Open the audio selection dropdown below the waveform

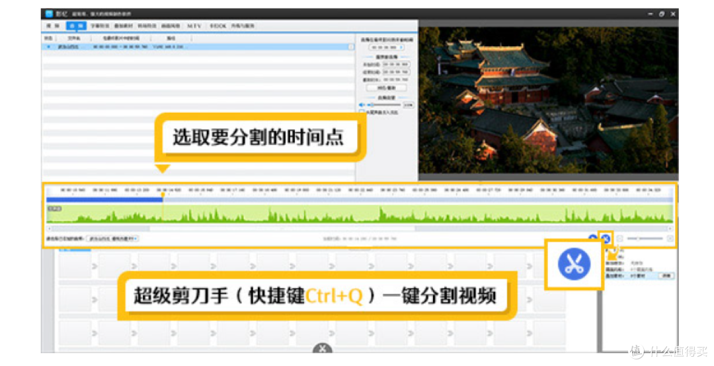click(112, 239)
